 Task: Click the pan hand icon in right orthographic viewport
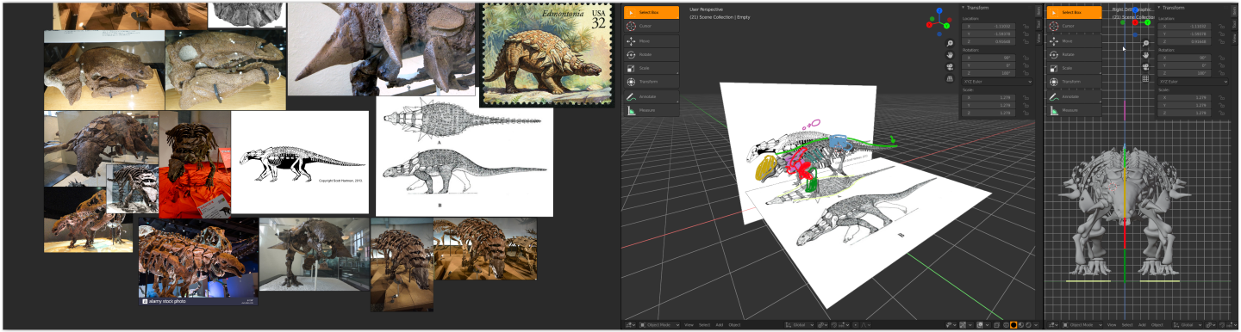tap(1145, 55)
